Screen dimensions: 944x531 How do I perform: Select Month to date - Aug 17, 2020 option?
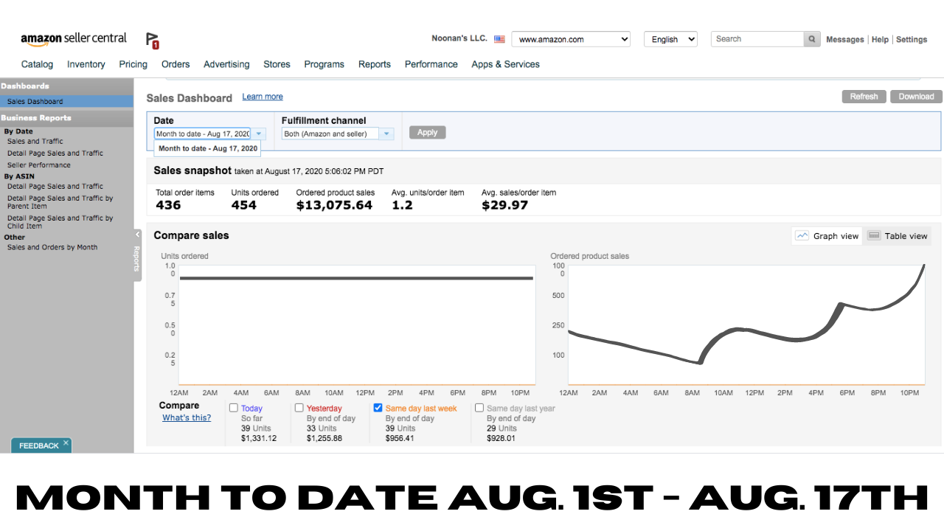(208, 148)
